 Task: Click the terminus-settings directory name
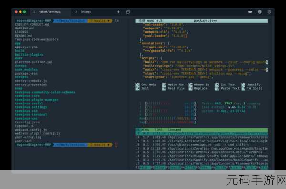pyautogui.click(x=31, y=107)
